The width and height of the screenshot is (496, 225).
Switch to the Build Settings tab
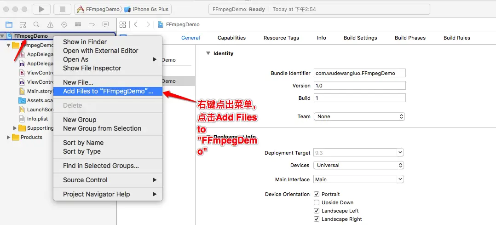coord(360,38)
